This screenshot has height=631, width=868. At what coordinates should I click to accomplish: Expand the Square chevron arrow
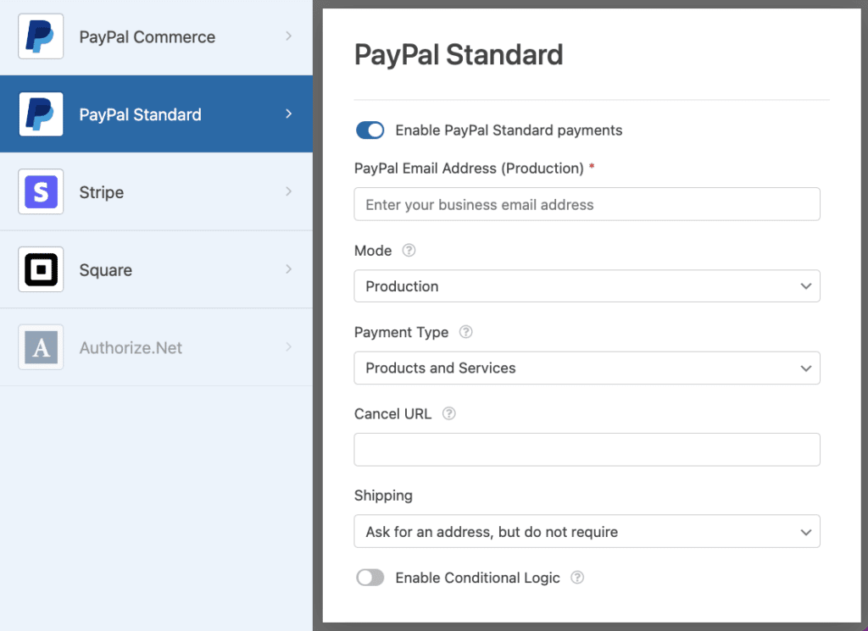click(x=288, y=269)
